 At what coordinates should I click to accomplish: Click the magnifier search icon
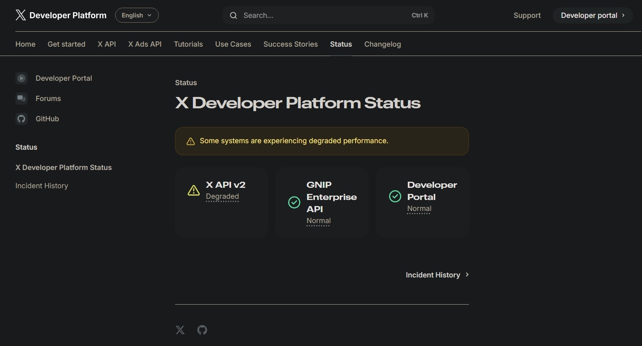(x=233, y=15)
